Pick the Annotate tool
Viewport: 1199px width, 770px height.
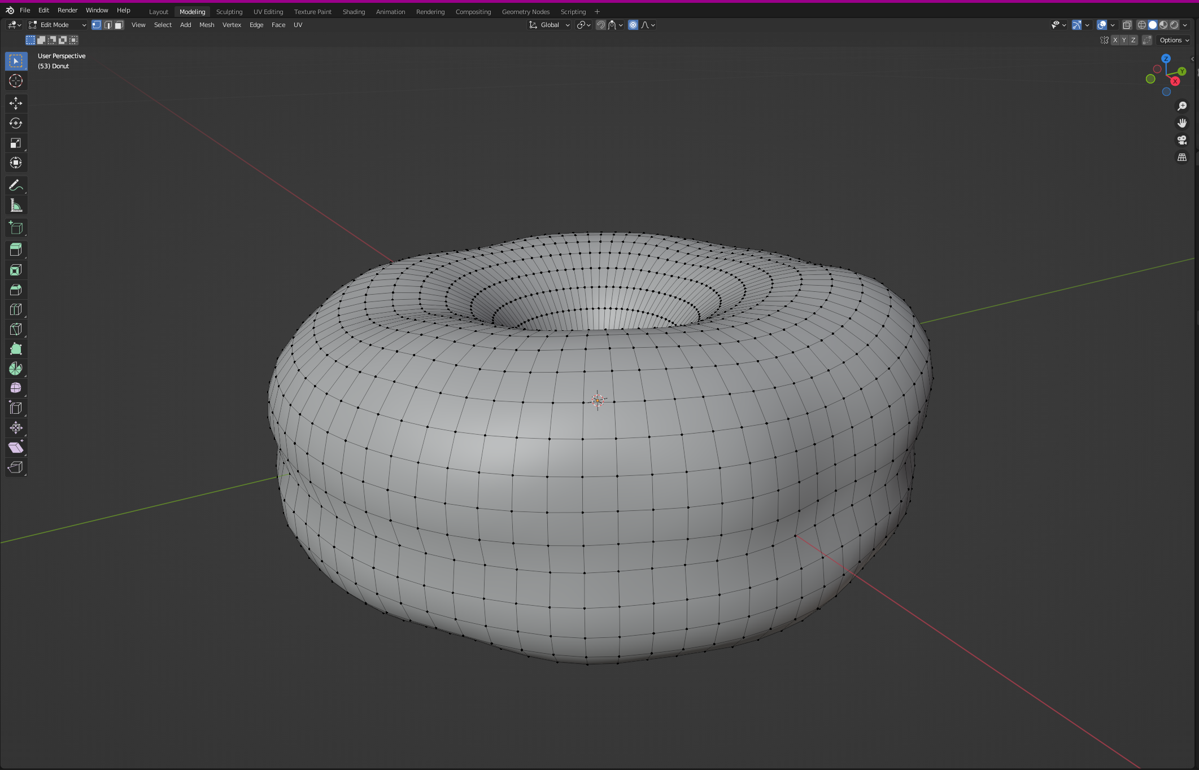tap(15, 185)
